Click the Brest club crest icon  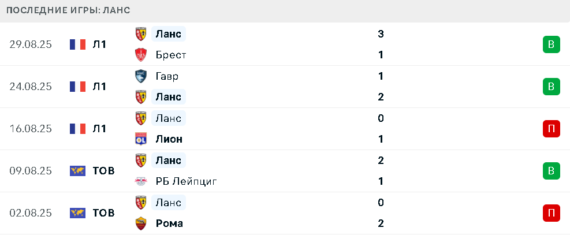coord(141,55)
